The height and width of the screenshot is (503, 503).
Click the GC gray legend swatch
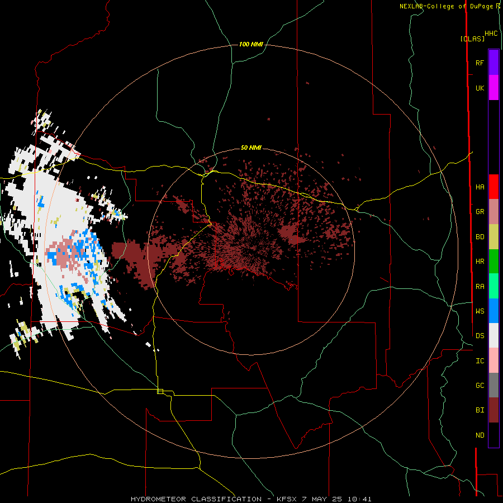(x=493, y=385)
